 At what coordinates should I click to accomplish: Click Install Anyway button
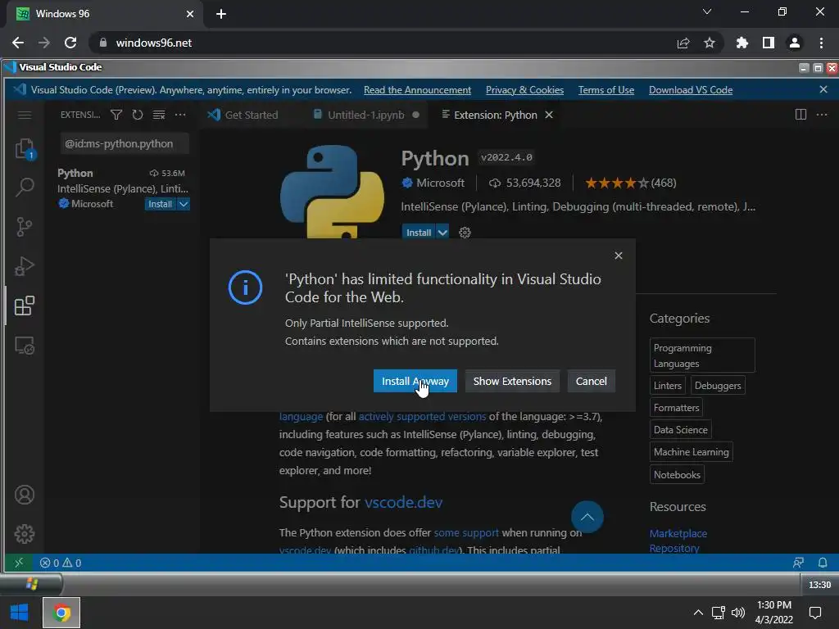point(415,381)
